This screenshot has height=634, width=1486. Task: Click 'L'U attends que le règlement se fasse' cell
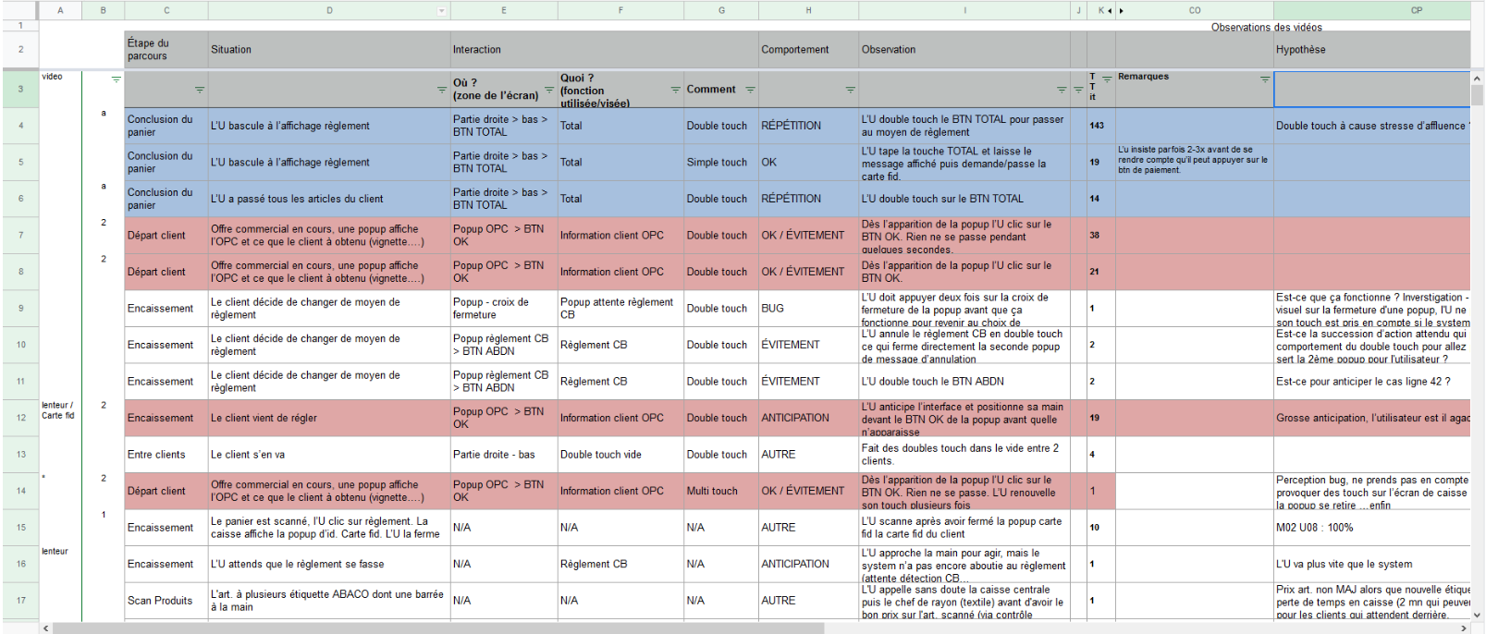point(329,564)
